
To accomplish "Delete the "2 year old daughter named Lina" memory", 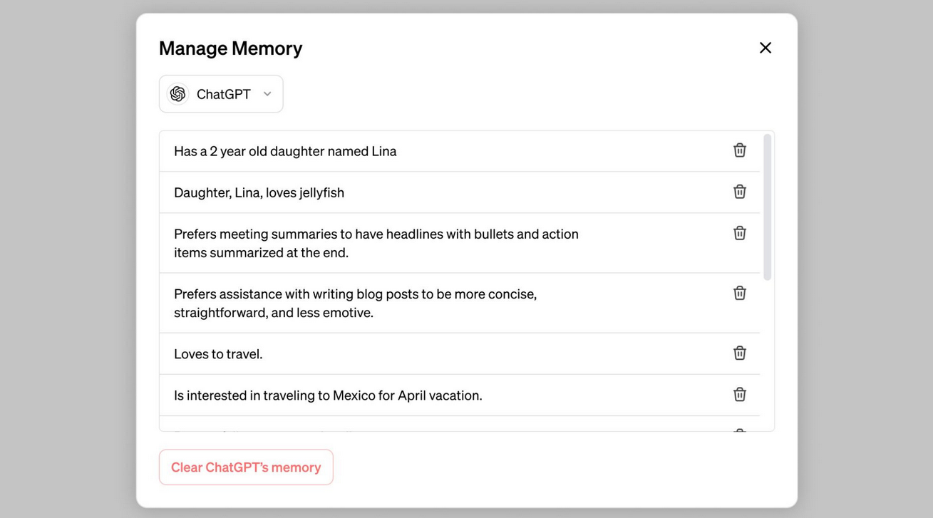I will tap(739, 150).
